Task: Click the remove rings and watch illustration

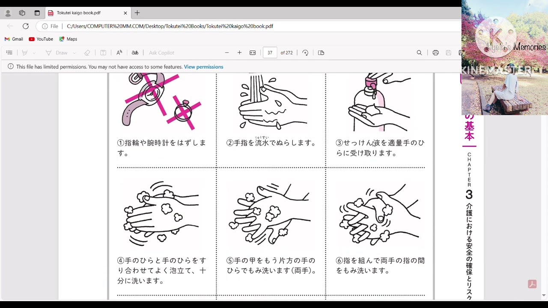Action: pyautogui.click(x=162, y=101)
